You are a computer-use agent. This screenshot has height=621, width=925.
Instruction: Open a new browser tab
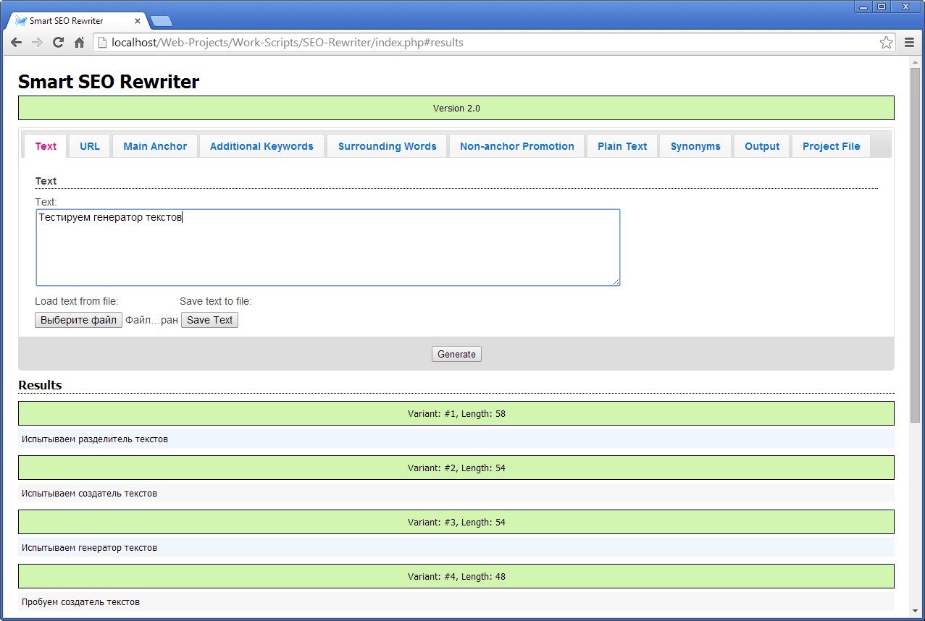point(161,21)
